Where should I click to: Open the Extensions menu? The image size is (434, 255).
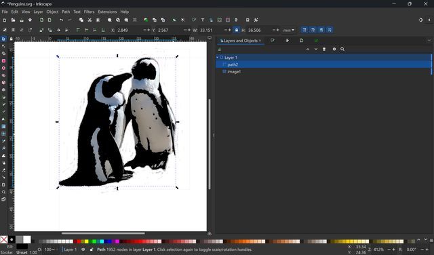coord(107,12)
